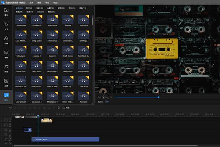This screenshot has height=147, width=220.
Task: Toggle mute on the music track
Action: pyautogui.click(x=9, y=140)
